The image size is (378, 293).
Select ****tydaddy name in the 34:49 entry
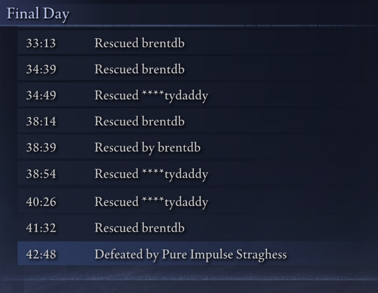tap(175, 95)
